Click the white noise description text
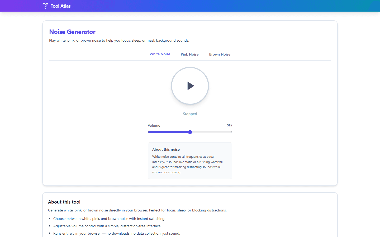Screen dimensions: 380x237 point(187,164)
